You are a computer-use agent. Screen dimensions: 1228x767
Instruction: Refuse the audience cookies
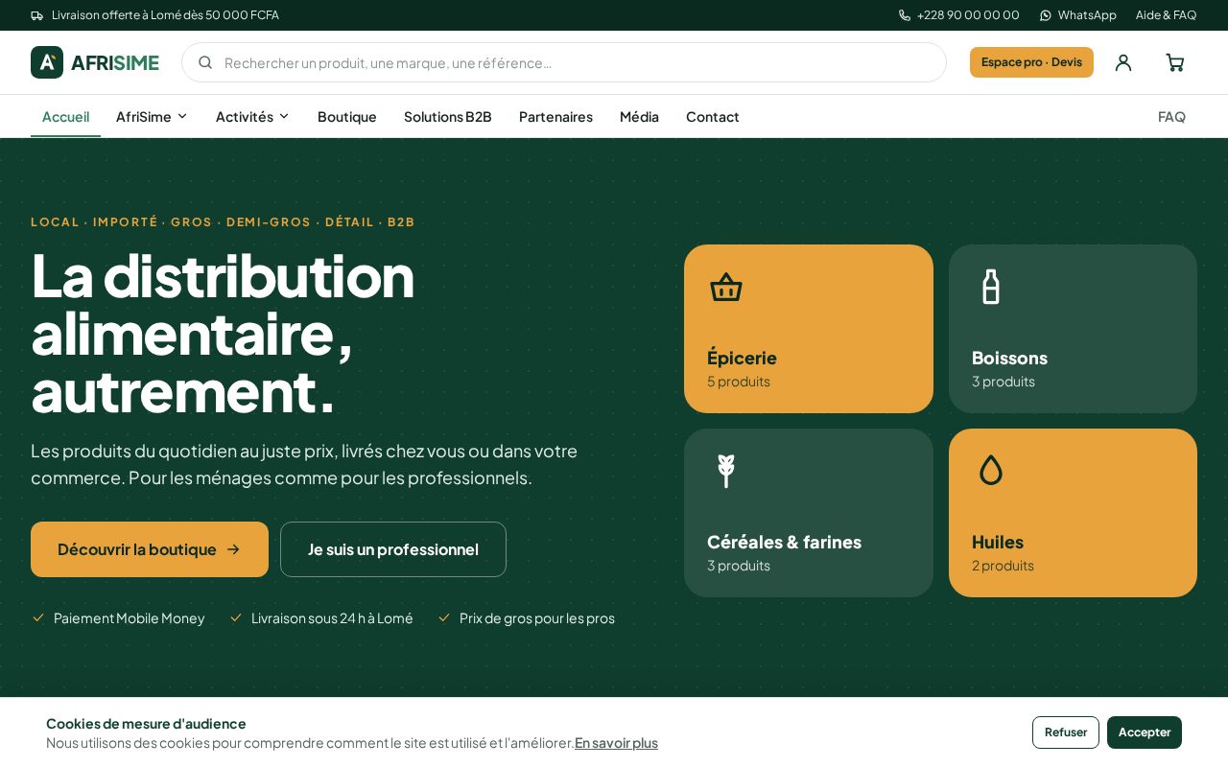point(1066,732)
